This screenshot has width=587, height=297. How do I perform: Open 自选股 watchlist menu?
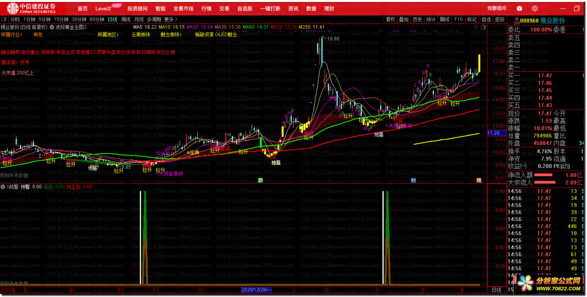(245, 9)
